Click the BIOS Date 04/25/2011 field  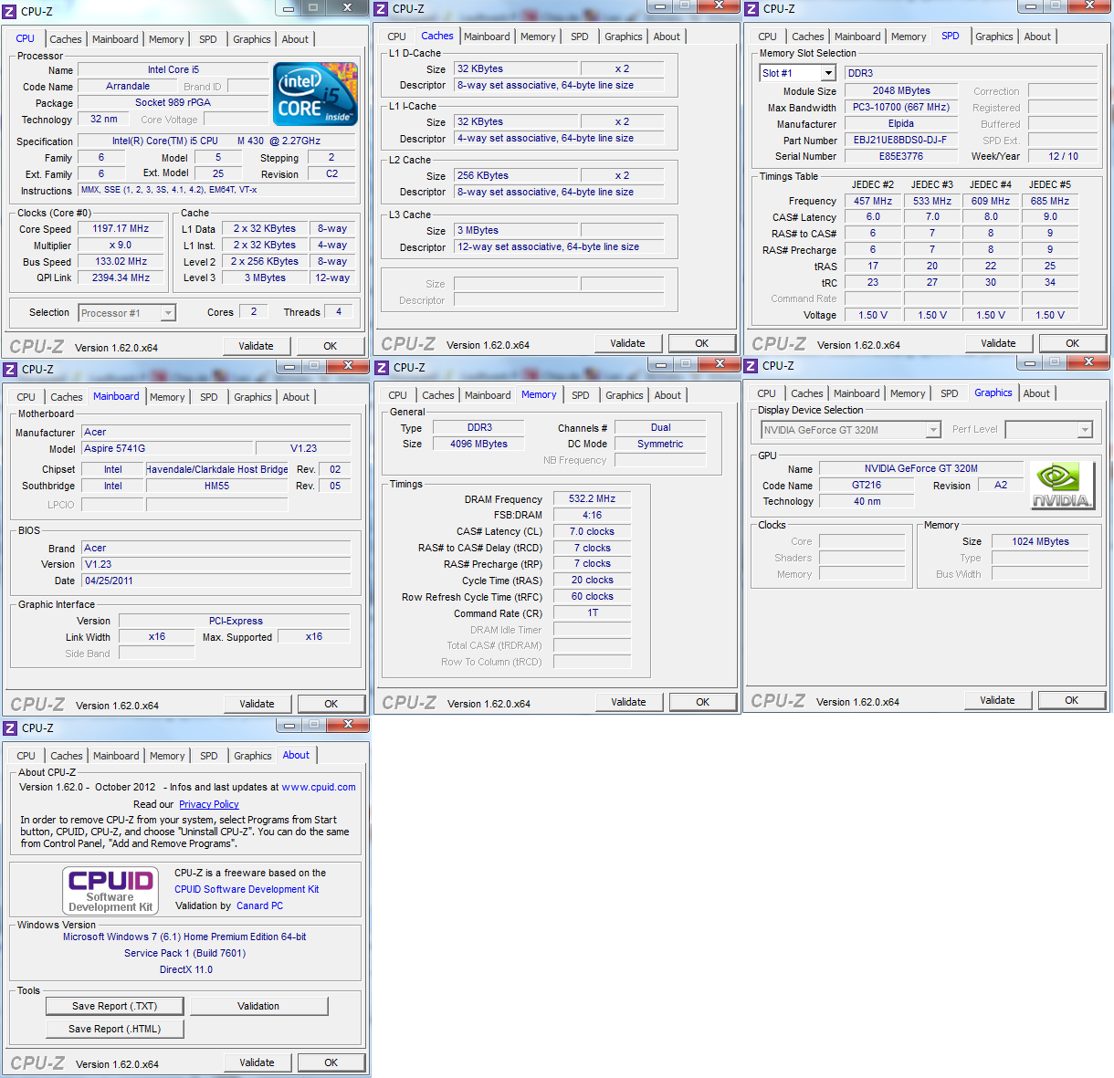216,581
